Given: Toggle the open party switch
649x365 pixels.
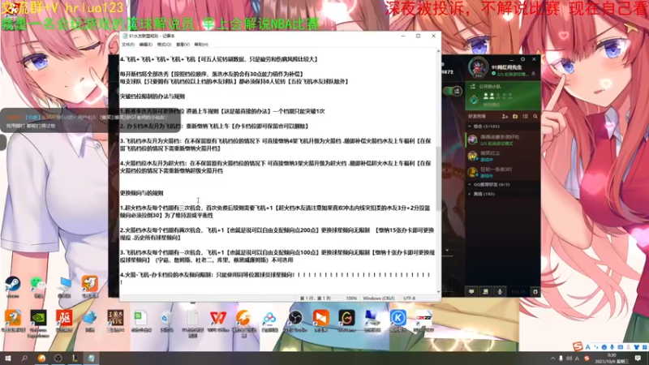Looking at the screenshot, I should point(453,91).
